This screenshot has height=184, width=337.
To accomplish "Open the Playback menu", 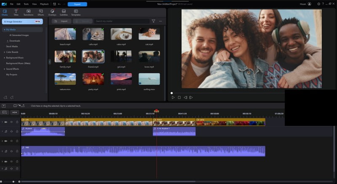I will click(x=44, y=4).
